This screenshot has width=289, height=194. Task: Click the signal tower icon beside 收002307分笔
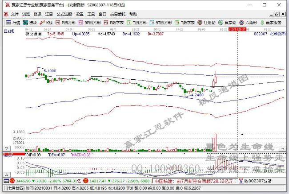pos(241,181)
